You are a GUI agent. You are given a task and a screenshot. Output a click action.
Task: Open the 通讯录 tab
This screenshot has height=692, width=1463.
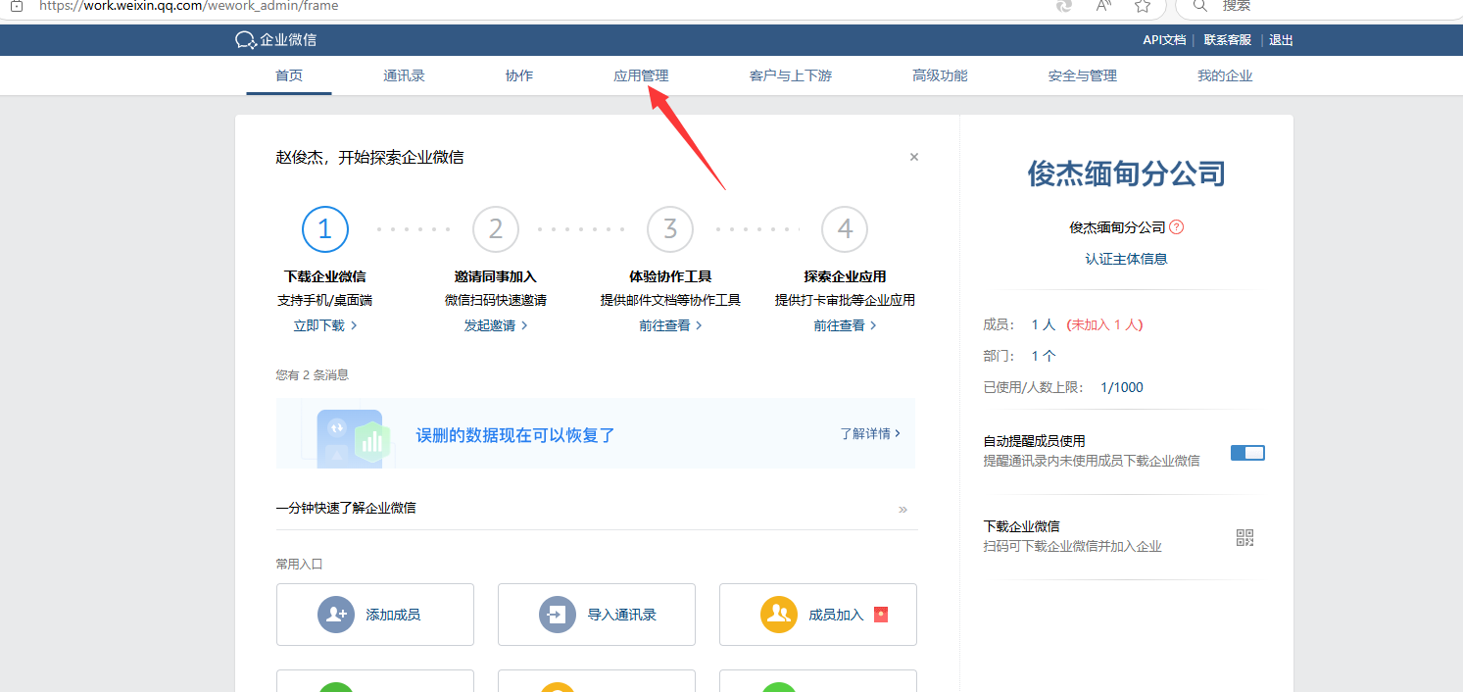pos(404,75)
